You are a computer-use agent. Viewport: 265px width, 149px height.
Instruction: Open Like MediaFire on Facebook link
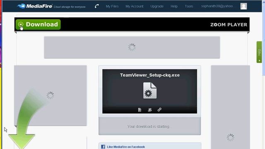pyautogui.click(x=126, y=147)
